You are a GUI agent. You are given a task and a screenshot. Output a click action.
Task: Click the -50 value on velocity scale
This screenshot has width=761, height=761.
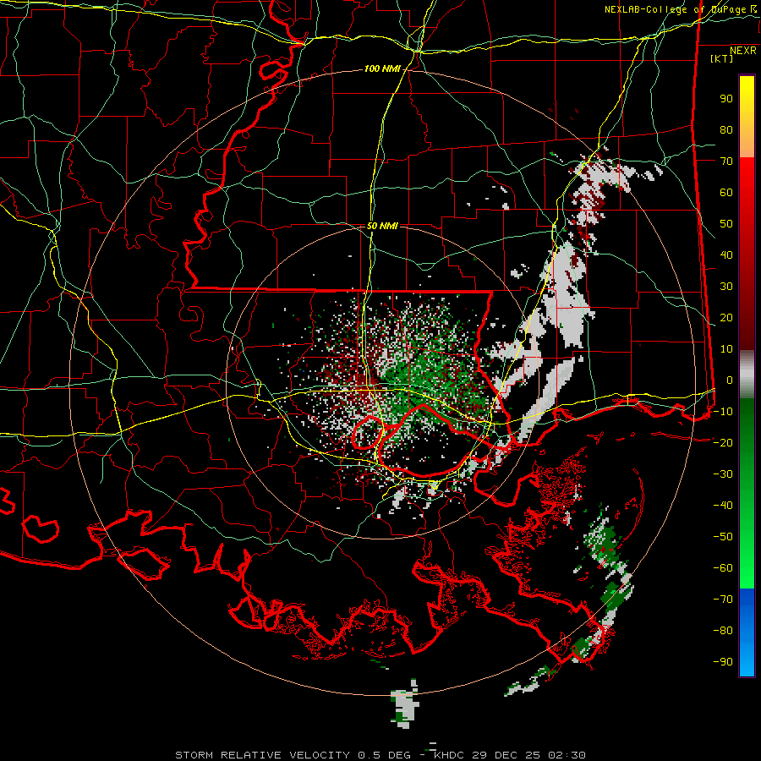click(723, 536)
